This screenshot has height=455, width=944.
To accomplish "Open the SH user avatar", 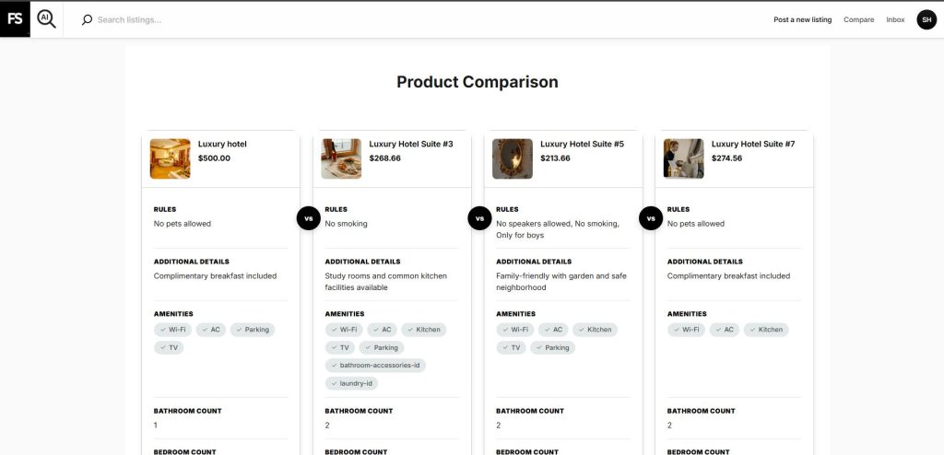I will 926,19.
